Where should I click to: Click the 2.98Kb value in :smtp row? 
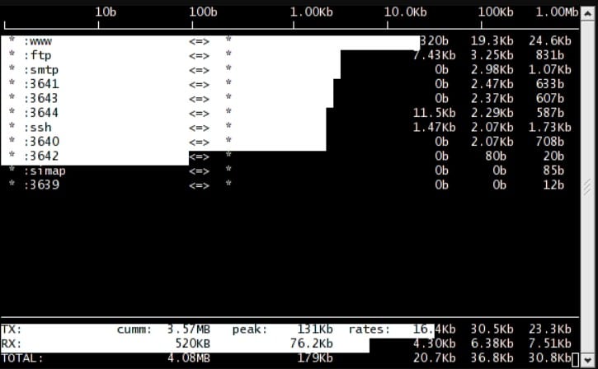pos(492,70)
